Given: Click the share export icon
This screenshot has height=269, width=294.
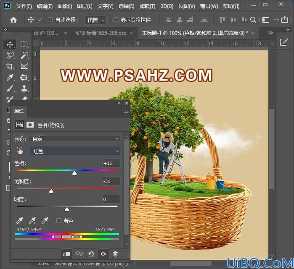Looking at the screenshot, I should (x=285, y=19).
